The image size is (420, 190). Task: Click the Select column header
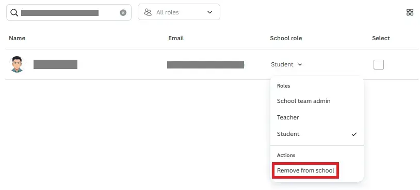point(381,38)
